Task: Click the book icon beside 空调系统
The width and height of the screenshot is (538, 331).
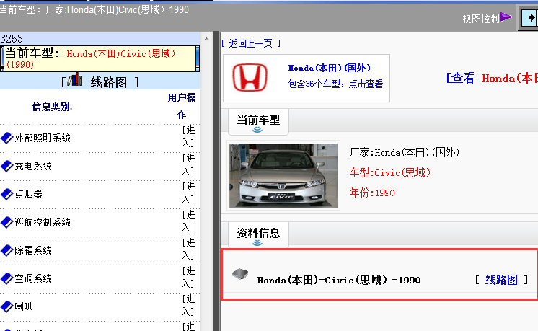Action: click(7, 278)
